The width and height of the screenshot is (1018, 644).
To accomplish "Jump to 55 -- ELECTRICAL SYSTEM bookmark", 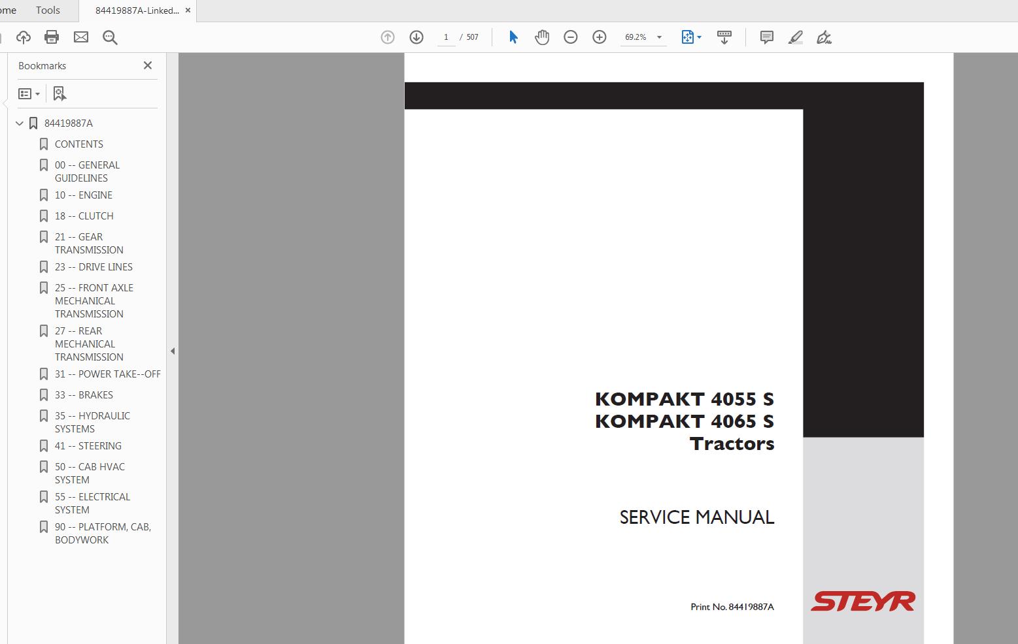I will tap(92, 504).
